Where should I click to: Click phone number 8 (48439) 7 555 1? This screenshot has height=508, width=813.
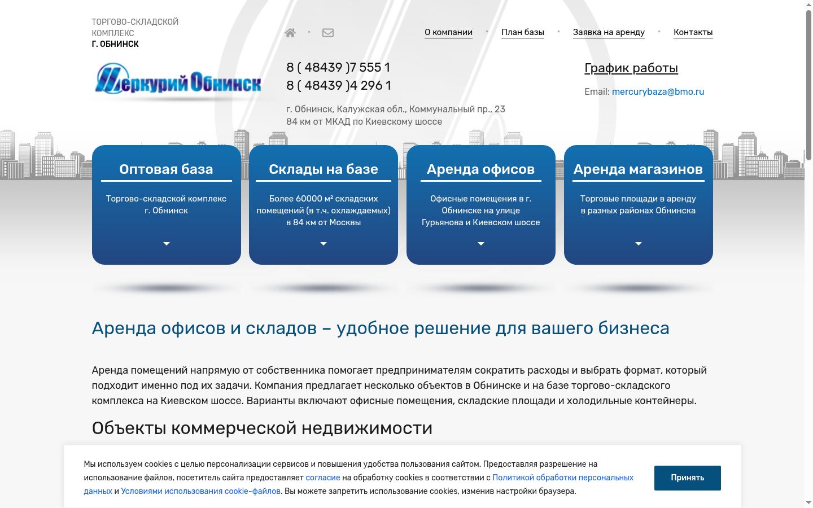coord(338,67)
